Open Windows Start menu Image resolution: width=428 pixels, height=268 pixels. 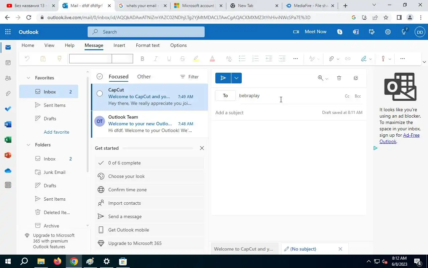8,261
